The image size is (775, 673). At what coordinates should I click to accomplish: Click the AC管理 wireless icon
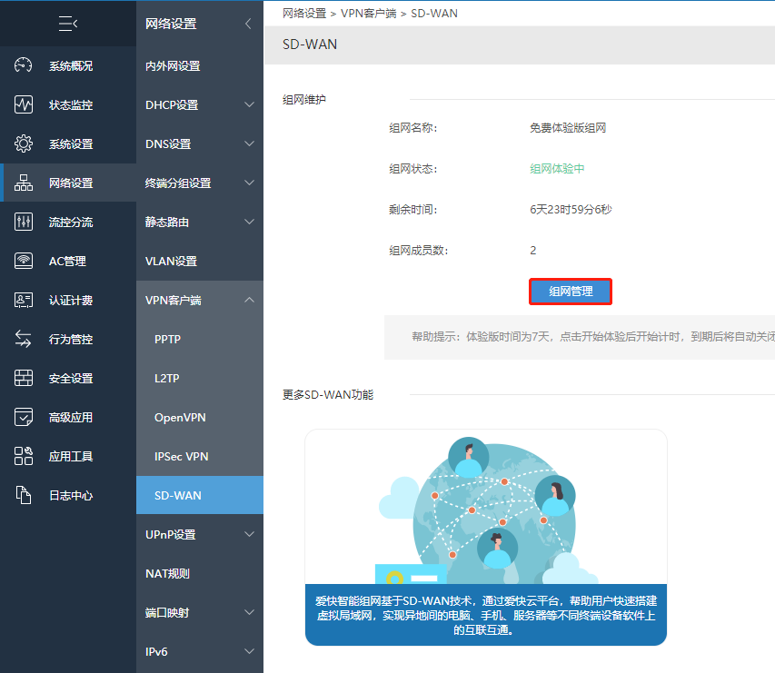[24, 261]
